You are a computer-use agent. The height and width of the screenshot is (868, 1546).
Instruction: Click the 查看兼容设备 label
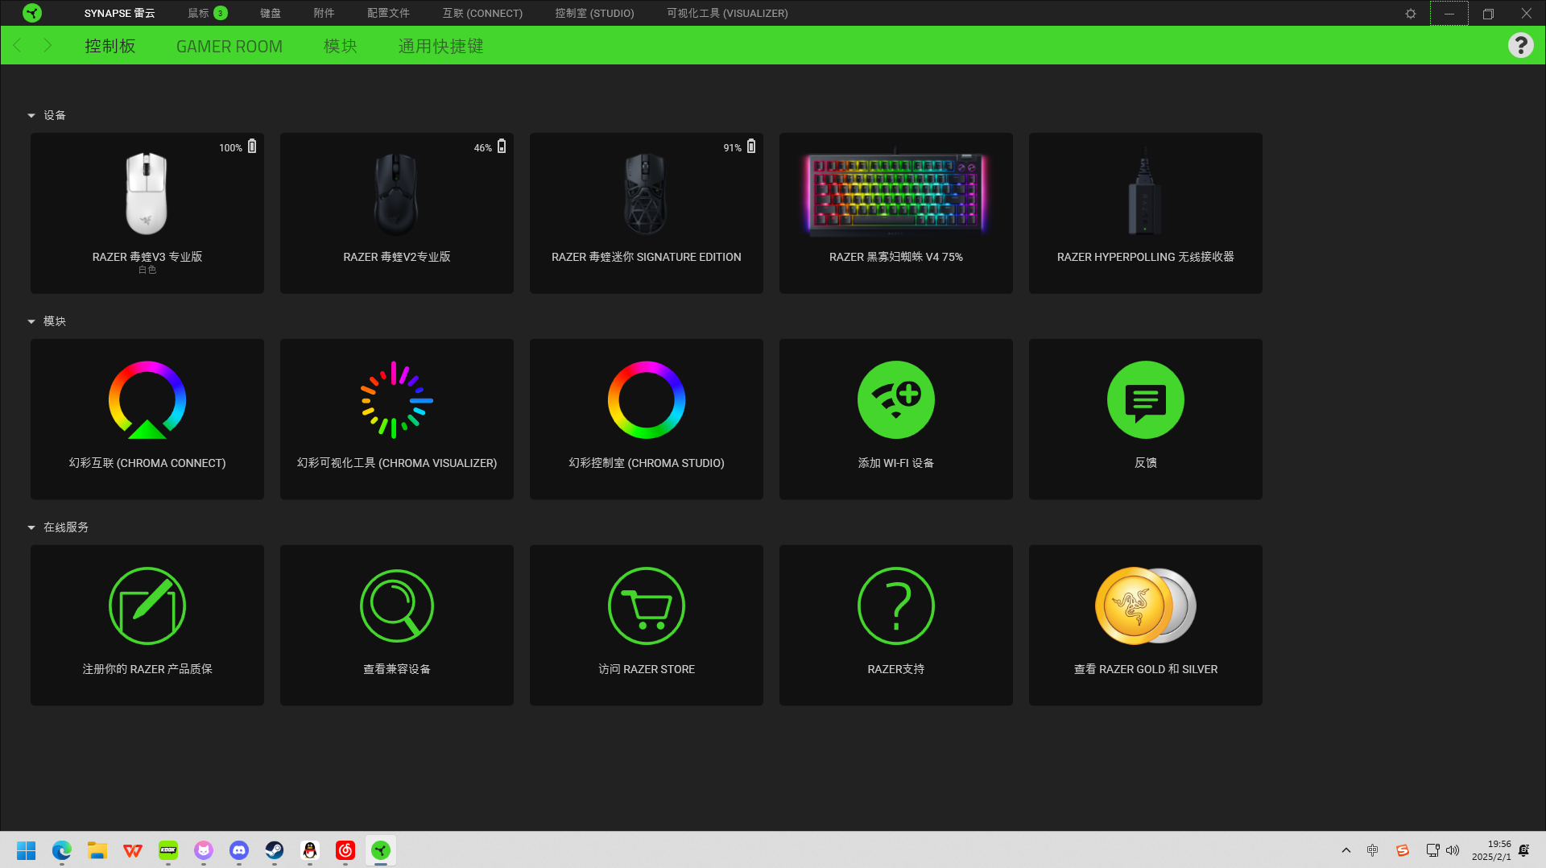(x=397, y=669)
